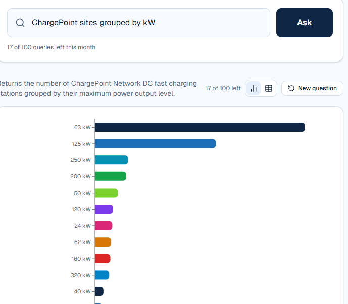The image size is (348, 304).
Task: Start a New question
Action: point(312,88)
